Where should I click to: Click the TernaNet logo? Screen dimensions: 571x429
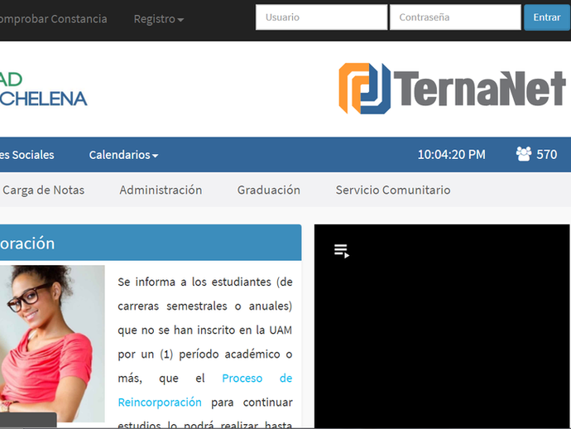click(452, 89)
